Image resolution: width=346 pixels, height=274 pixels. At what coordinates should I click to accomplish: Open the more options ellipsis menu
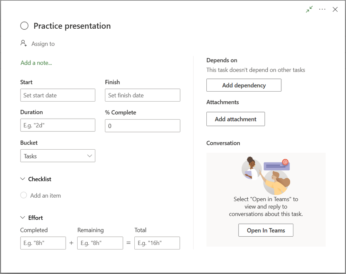pyautogui.click(x=322, y=10)
